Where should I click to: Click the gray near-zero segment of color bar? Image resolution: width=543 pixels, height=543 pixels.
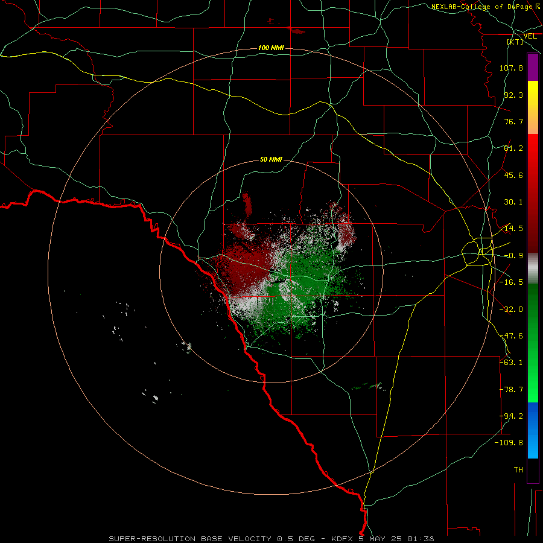click(x=533, y=268)
